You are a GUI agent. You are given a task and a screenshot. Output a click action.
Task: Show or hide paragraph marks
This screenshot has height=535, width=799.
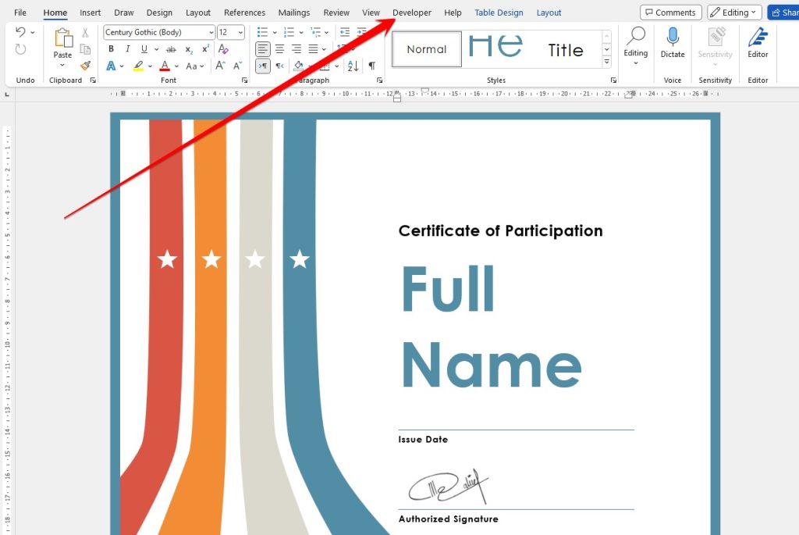pos(372,66)
